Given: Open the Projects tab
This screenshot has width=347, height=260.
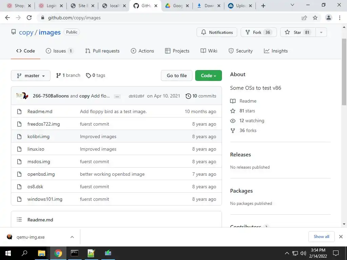Looking at the screenshot, I should click(177, 51).
